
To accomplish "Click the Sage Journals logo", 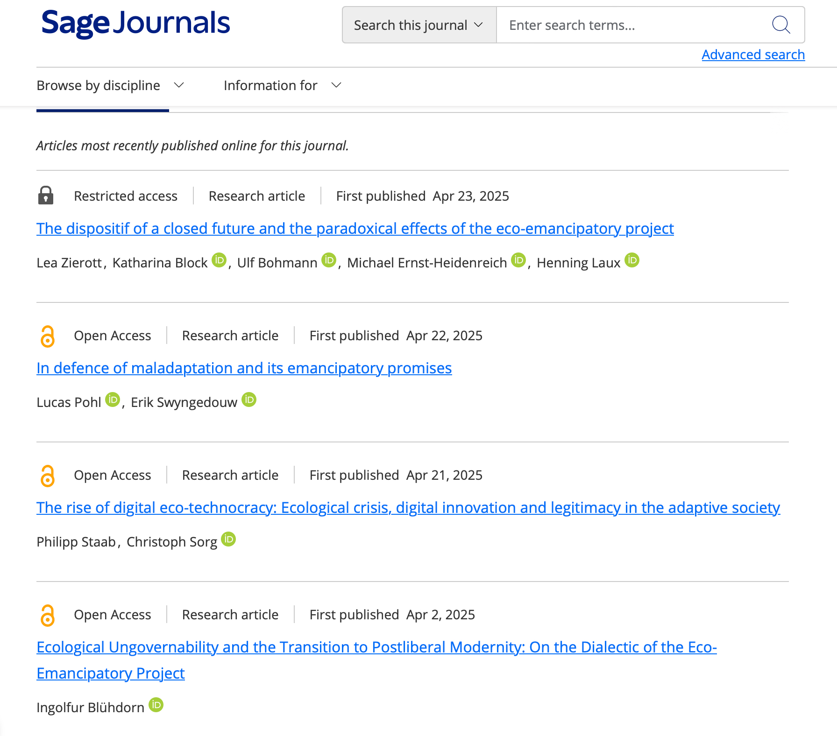I will tap(135, 23).
